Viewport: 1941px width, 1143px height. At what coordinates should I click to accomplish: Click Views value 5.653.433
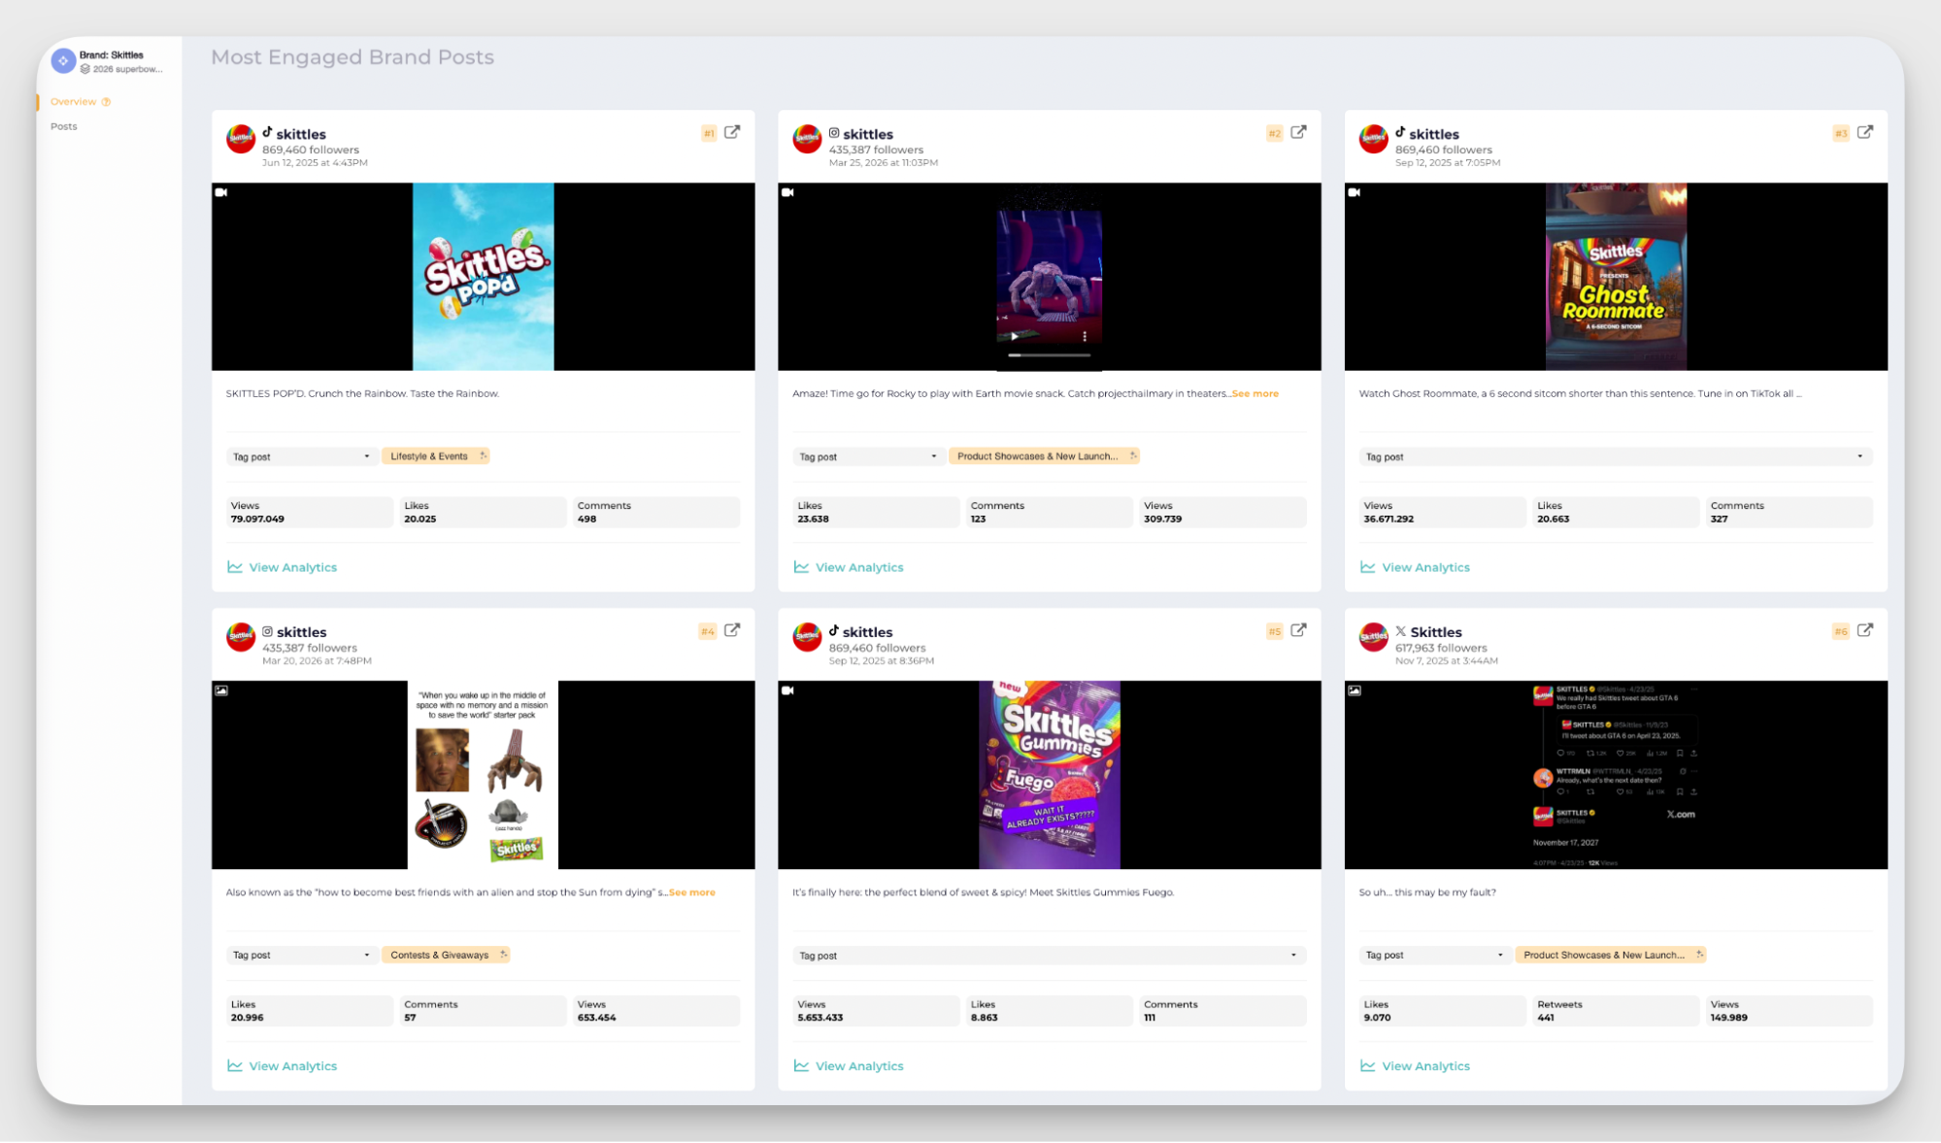tap(820, 1019)
